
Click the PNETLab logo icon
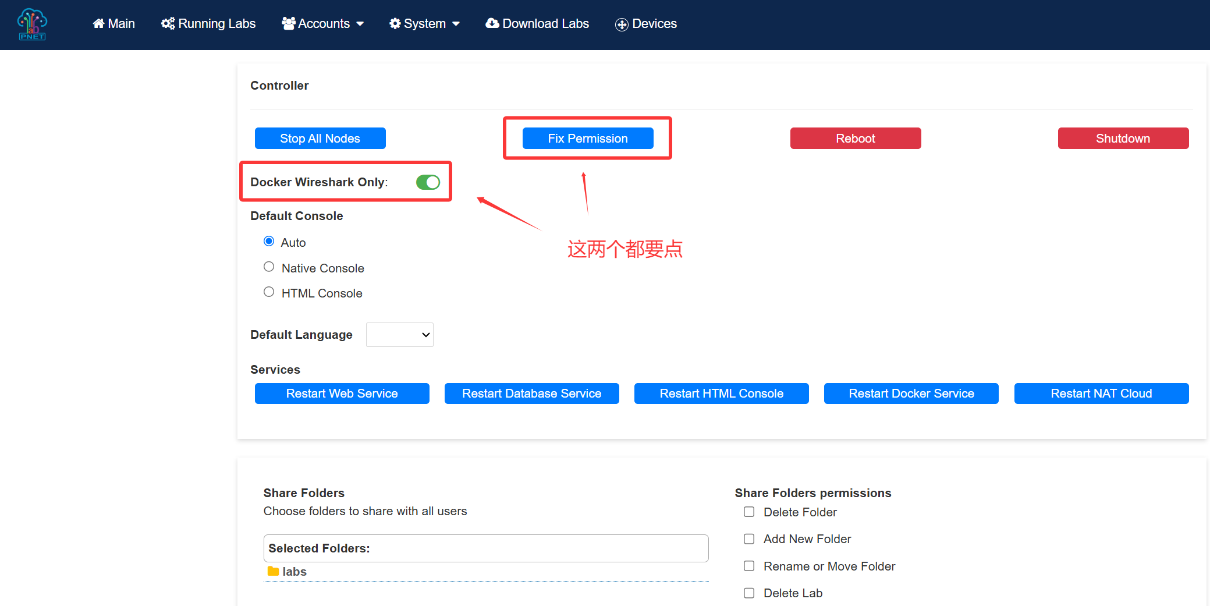[x=32, y=24]
